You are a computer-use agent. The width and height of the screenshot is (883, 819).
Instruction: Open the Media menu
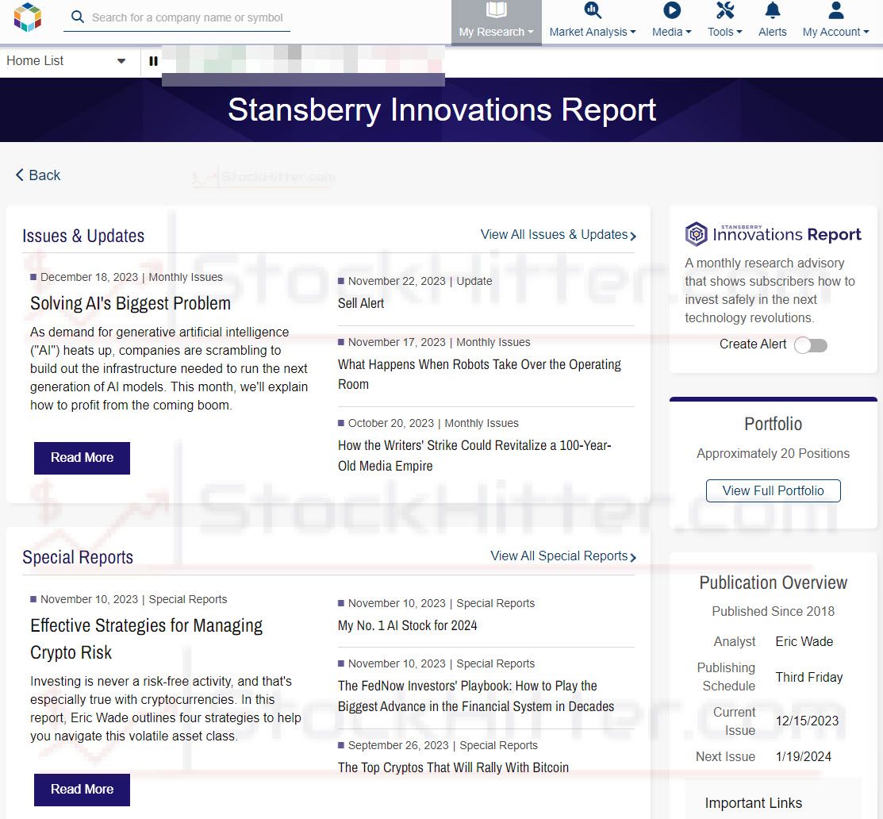coord(668,32)
